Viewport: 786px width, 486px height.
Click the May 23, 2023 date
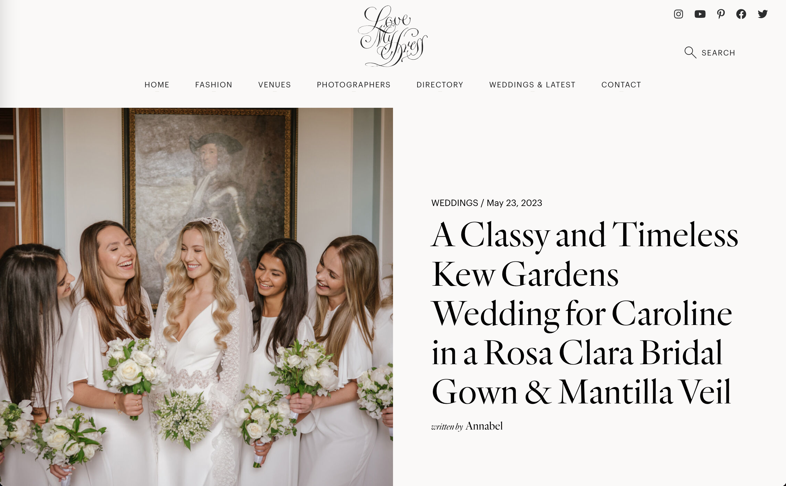tap(514, 203)
